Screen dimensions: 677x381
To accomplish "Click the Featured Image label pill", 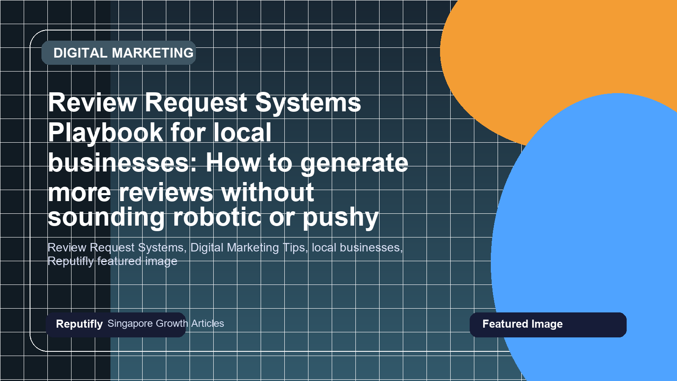I will click(x=548, y=325).
